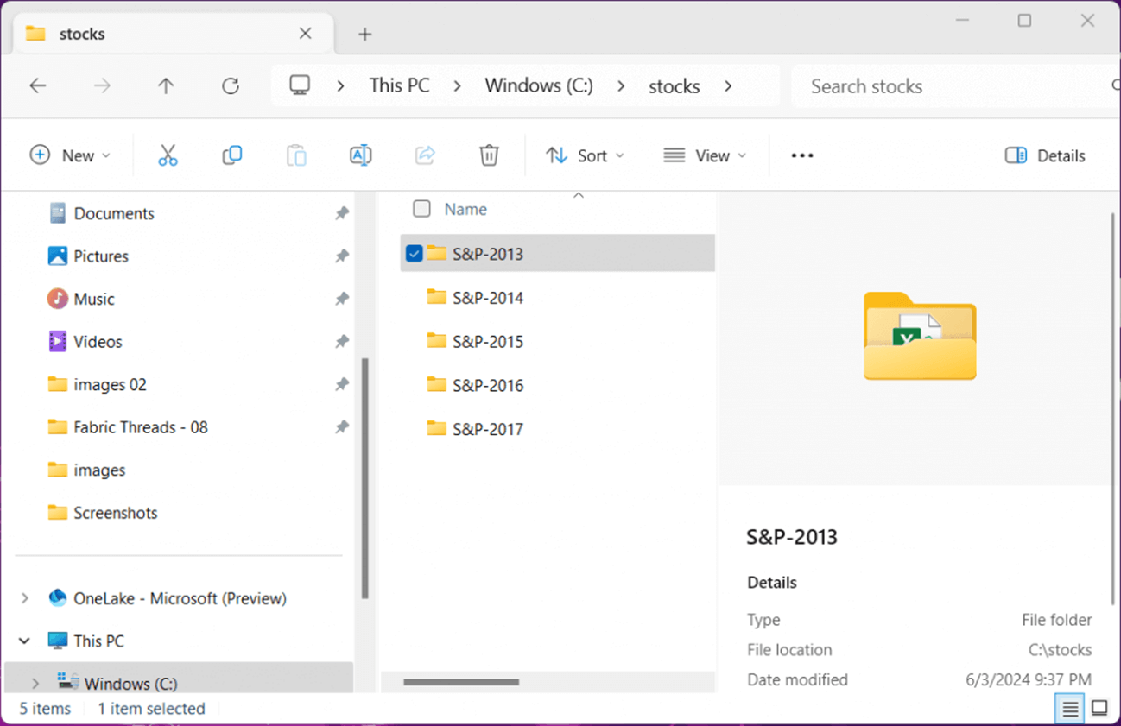The height and width of the screenshot is (726, 1121).
Task: Expand the OneLake - Microsoft (Preview) node
Action: point(25,598)
